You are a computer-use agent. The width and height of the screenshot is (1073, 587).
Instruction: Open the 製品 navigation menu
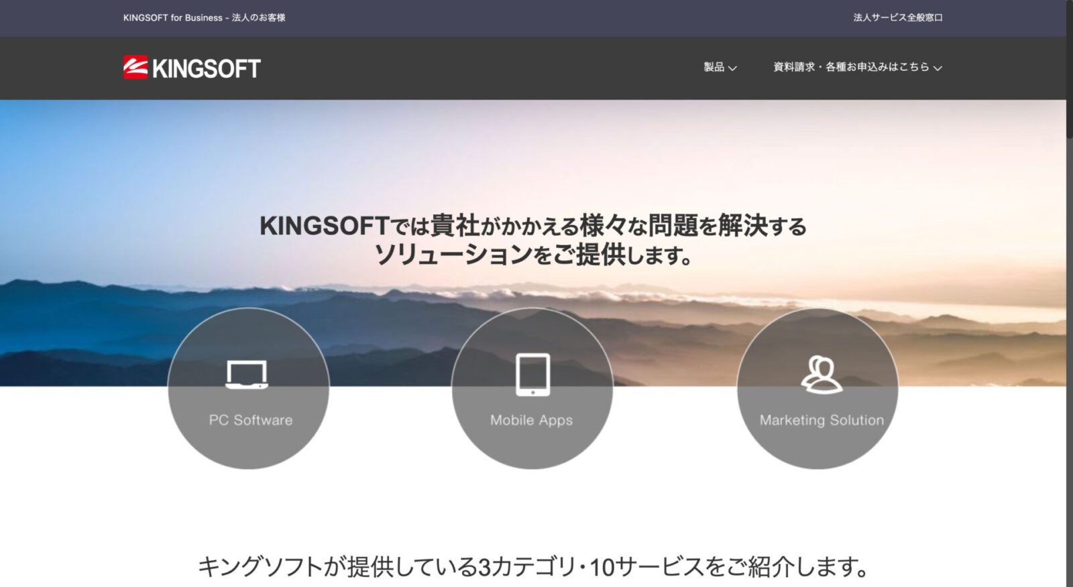pos(714,67)
